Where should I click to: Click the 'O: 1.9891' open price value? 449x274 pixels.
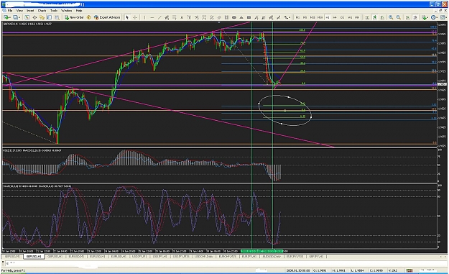[320, 270]
